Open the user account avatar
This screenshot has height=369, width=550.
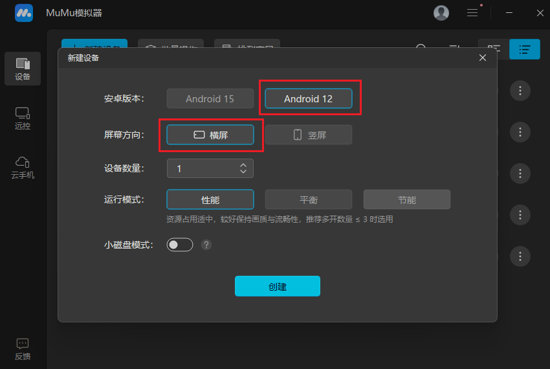coord(441,13)
